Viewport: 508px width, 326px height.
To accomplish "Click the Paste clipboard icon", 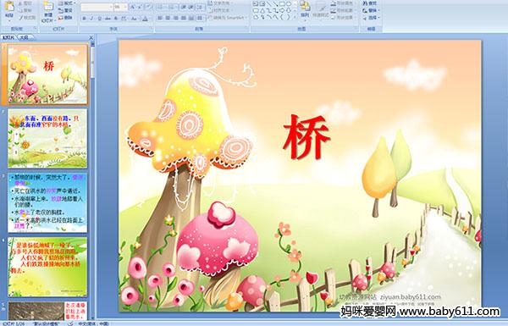I will [9, 7].
